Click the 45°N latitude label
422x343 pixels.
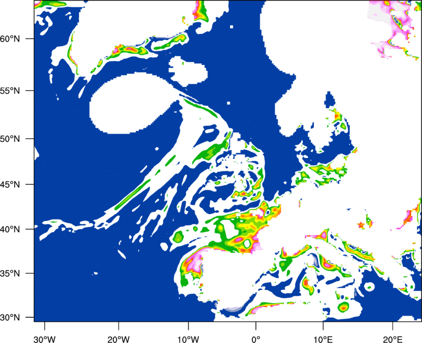coord(10,185)
